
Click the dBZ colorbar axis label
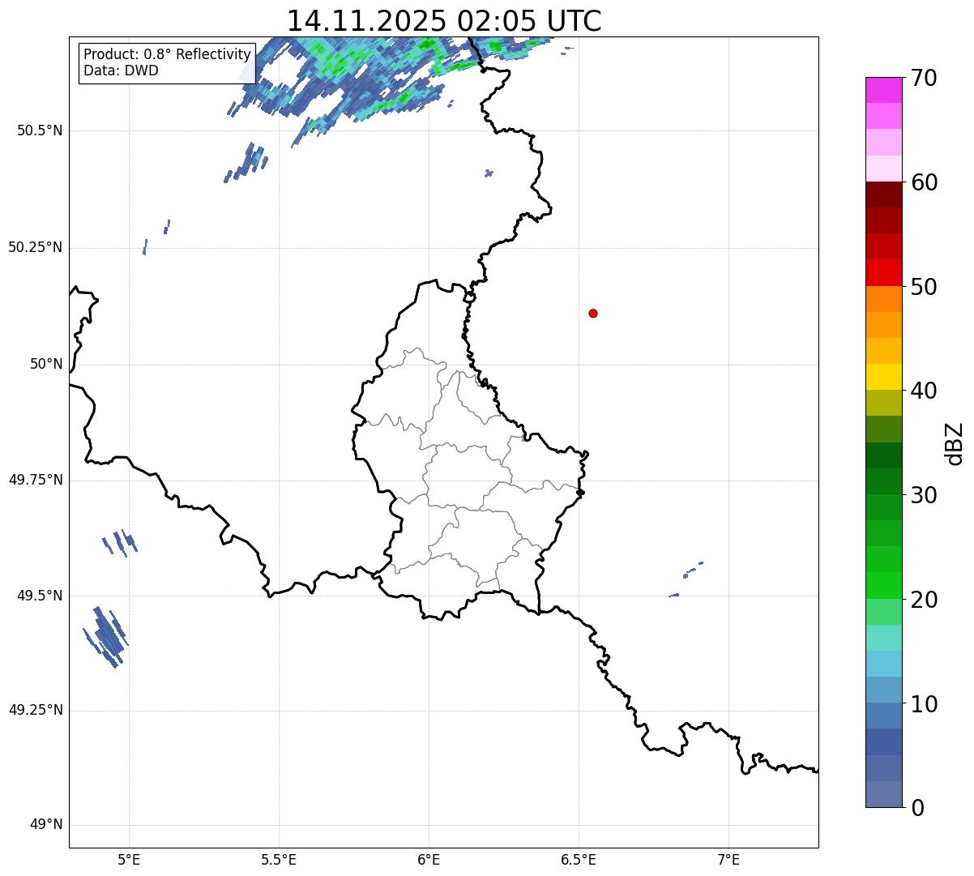point(955,443)
